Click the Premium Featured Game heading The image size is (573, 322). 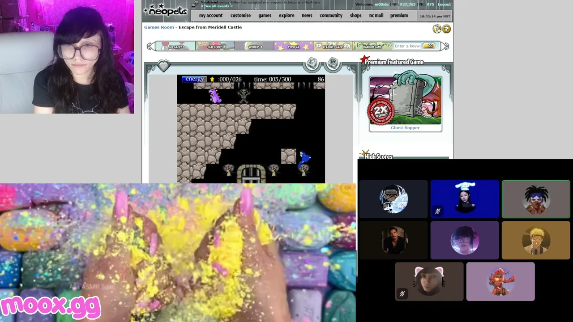pos(394,62)
